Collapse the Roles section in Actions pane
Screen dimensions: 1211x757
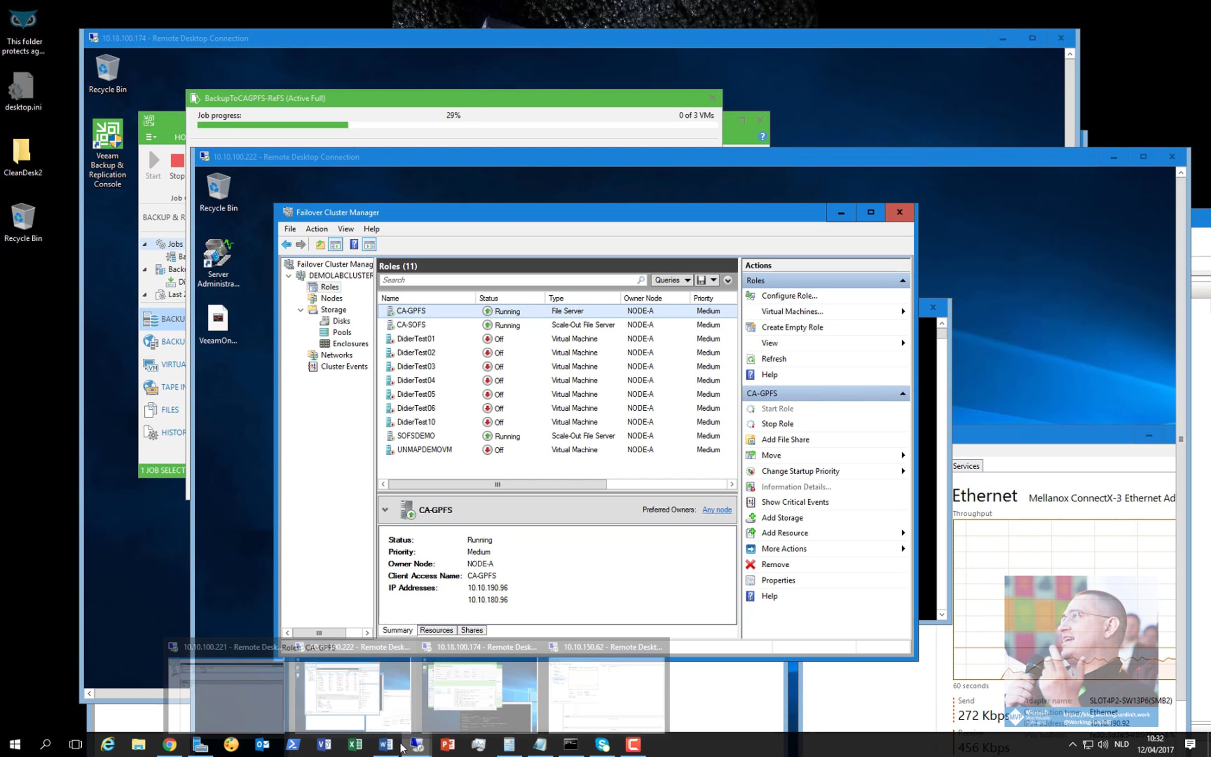point(903,281)
